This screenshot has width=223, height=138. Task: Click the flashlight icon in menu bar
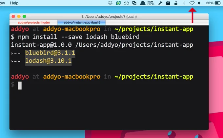pos(160,3)
